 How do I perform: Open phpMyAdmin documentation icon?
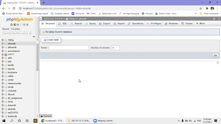coord(18,24)
